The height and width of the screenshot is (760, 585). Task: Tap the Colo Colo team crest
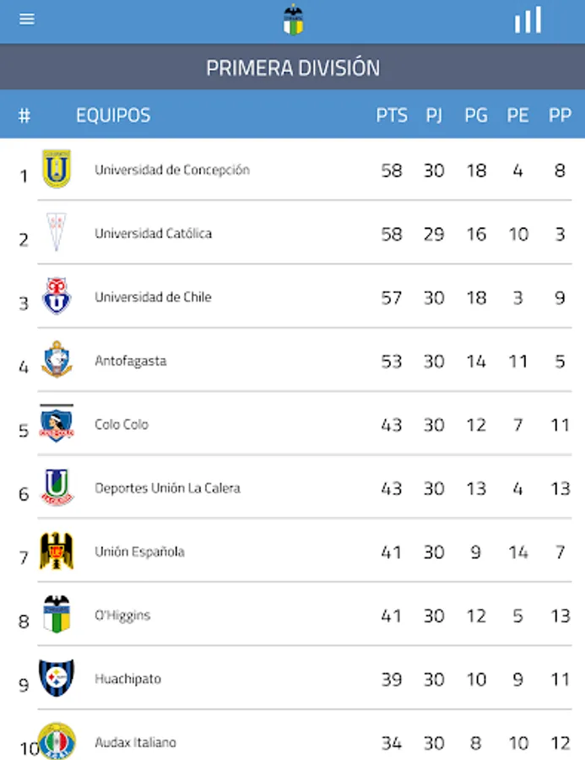[55, 425]
